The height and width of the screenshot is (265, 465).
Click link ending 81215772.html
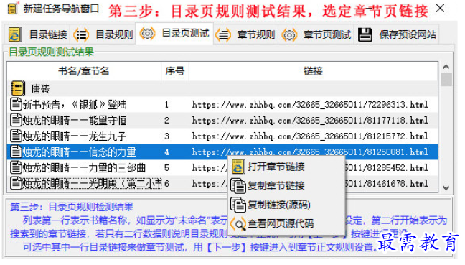(x=310, y=136)
